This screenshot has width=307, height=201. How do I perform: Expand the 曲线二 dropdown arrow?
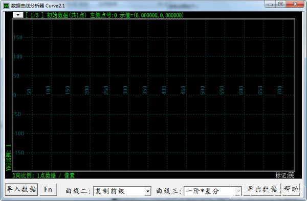coord(148,191)
